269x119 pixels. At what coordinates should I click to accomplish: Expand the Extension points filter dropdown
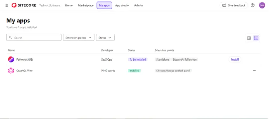pos(78,38)
